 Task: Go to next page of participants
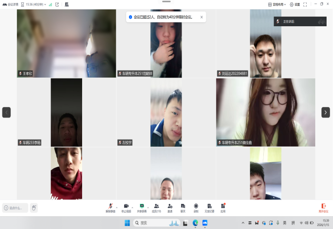(x=325, y=113)
